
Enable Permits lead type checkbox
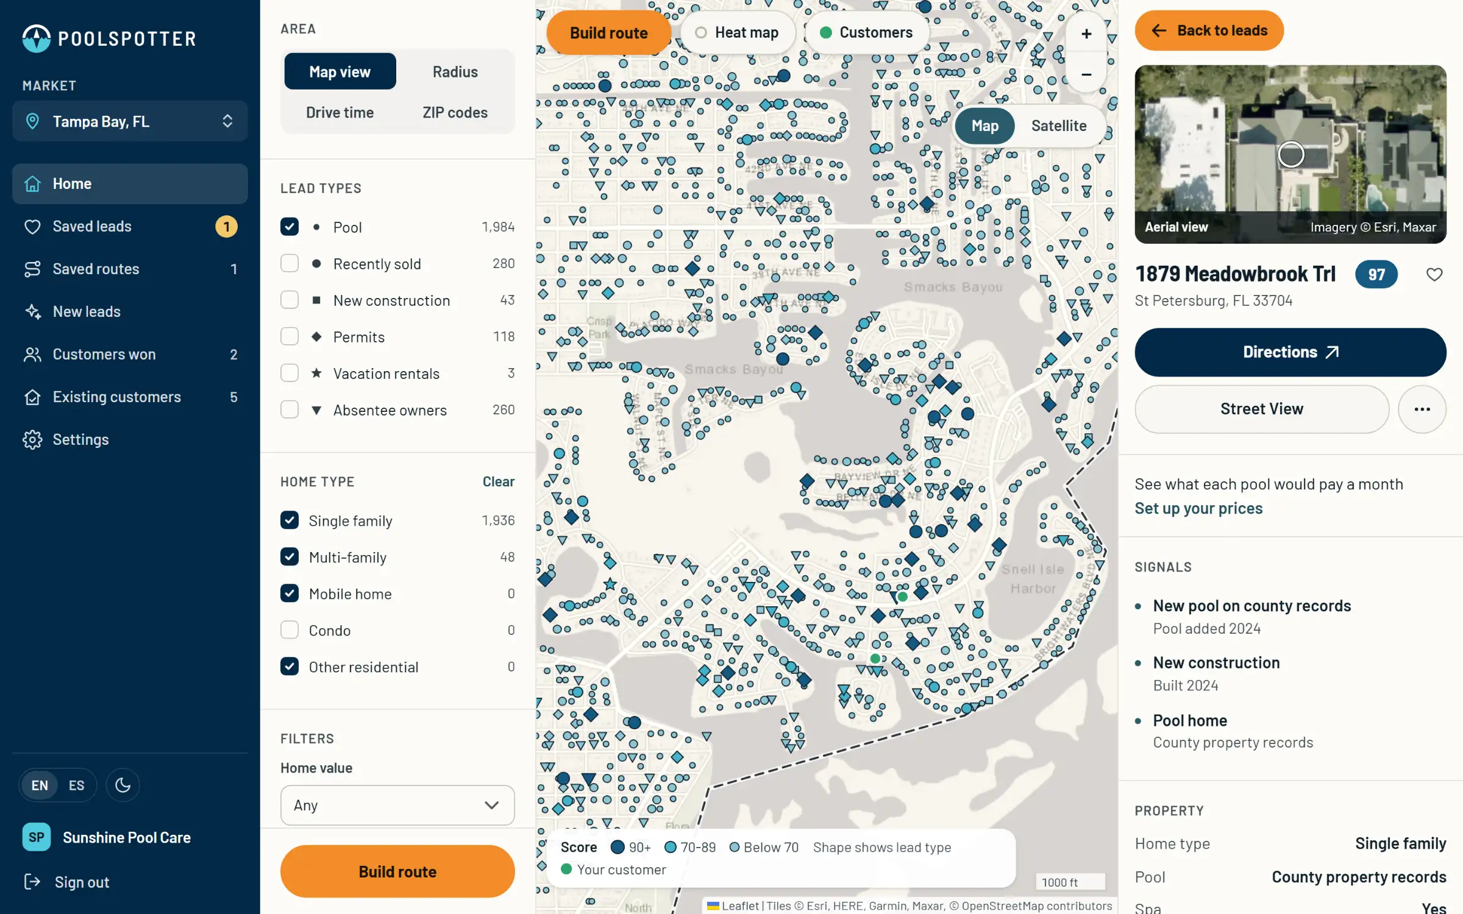point(290,336)
